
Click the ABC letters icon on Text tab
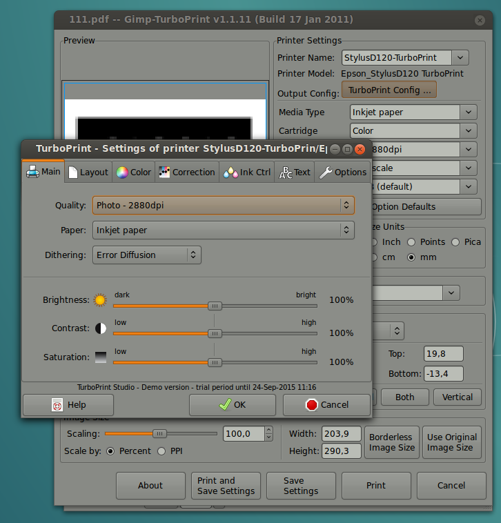pos(286,172)
